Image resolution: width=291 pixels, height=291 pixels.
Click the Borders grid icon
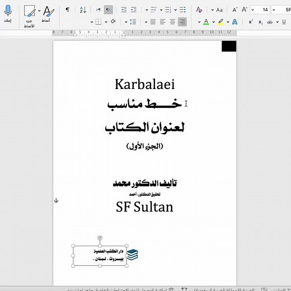pyautogui.click(x=98, y=22)
